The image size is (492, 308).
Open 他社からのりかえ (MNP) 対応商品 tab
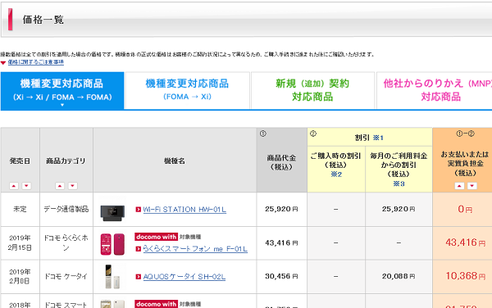(435, 91)
